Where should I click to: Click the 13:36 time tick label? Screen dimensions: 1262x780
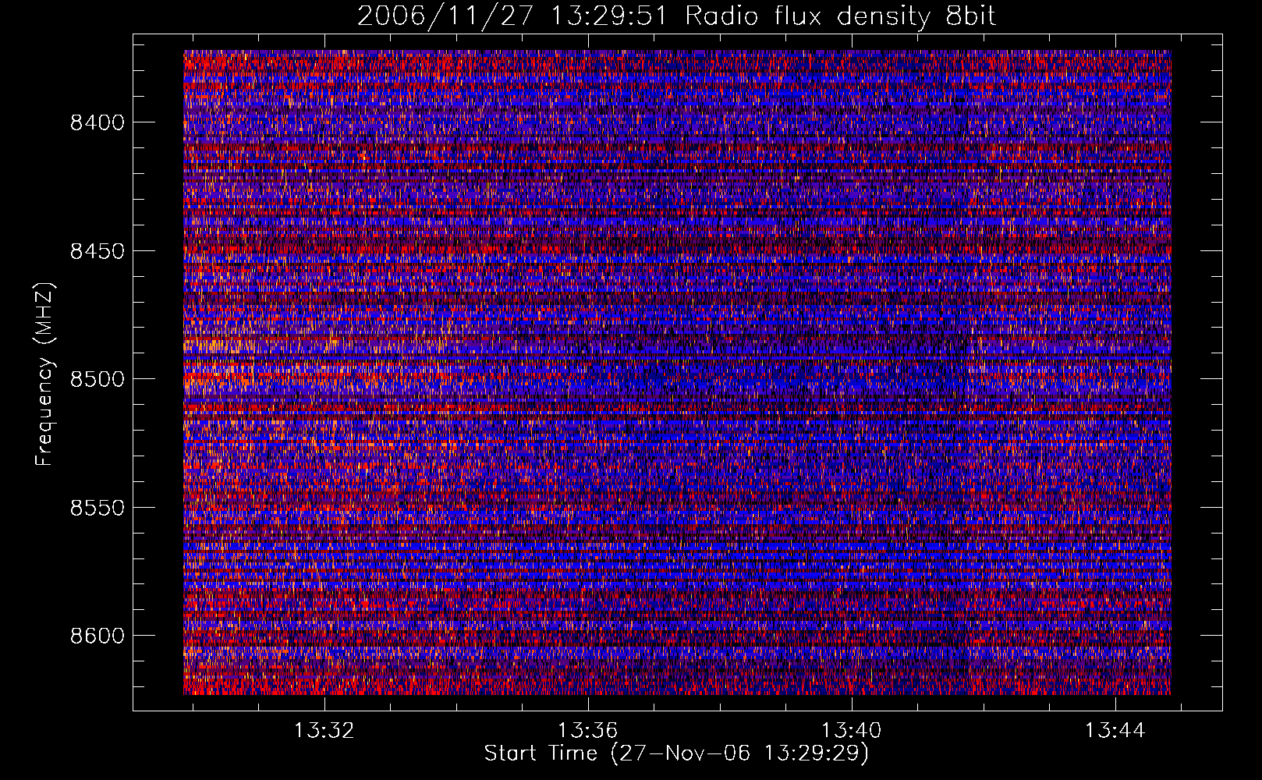coord(587,730)
